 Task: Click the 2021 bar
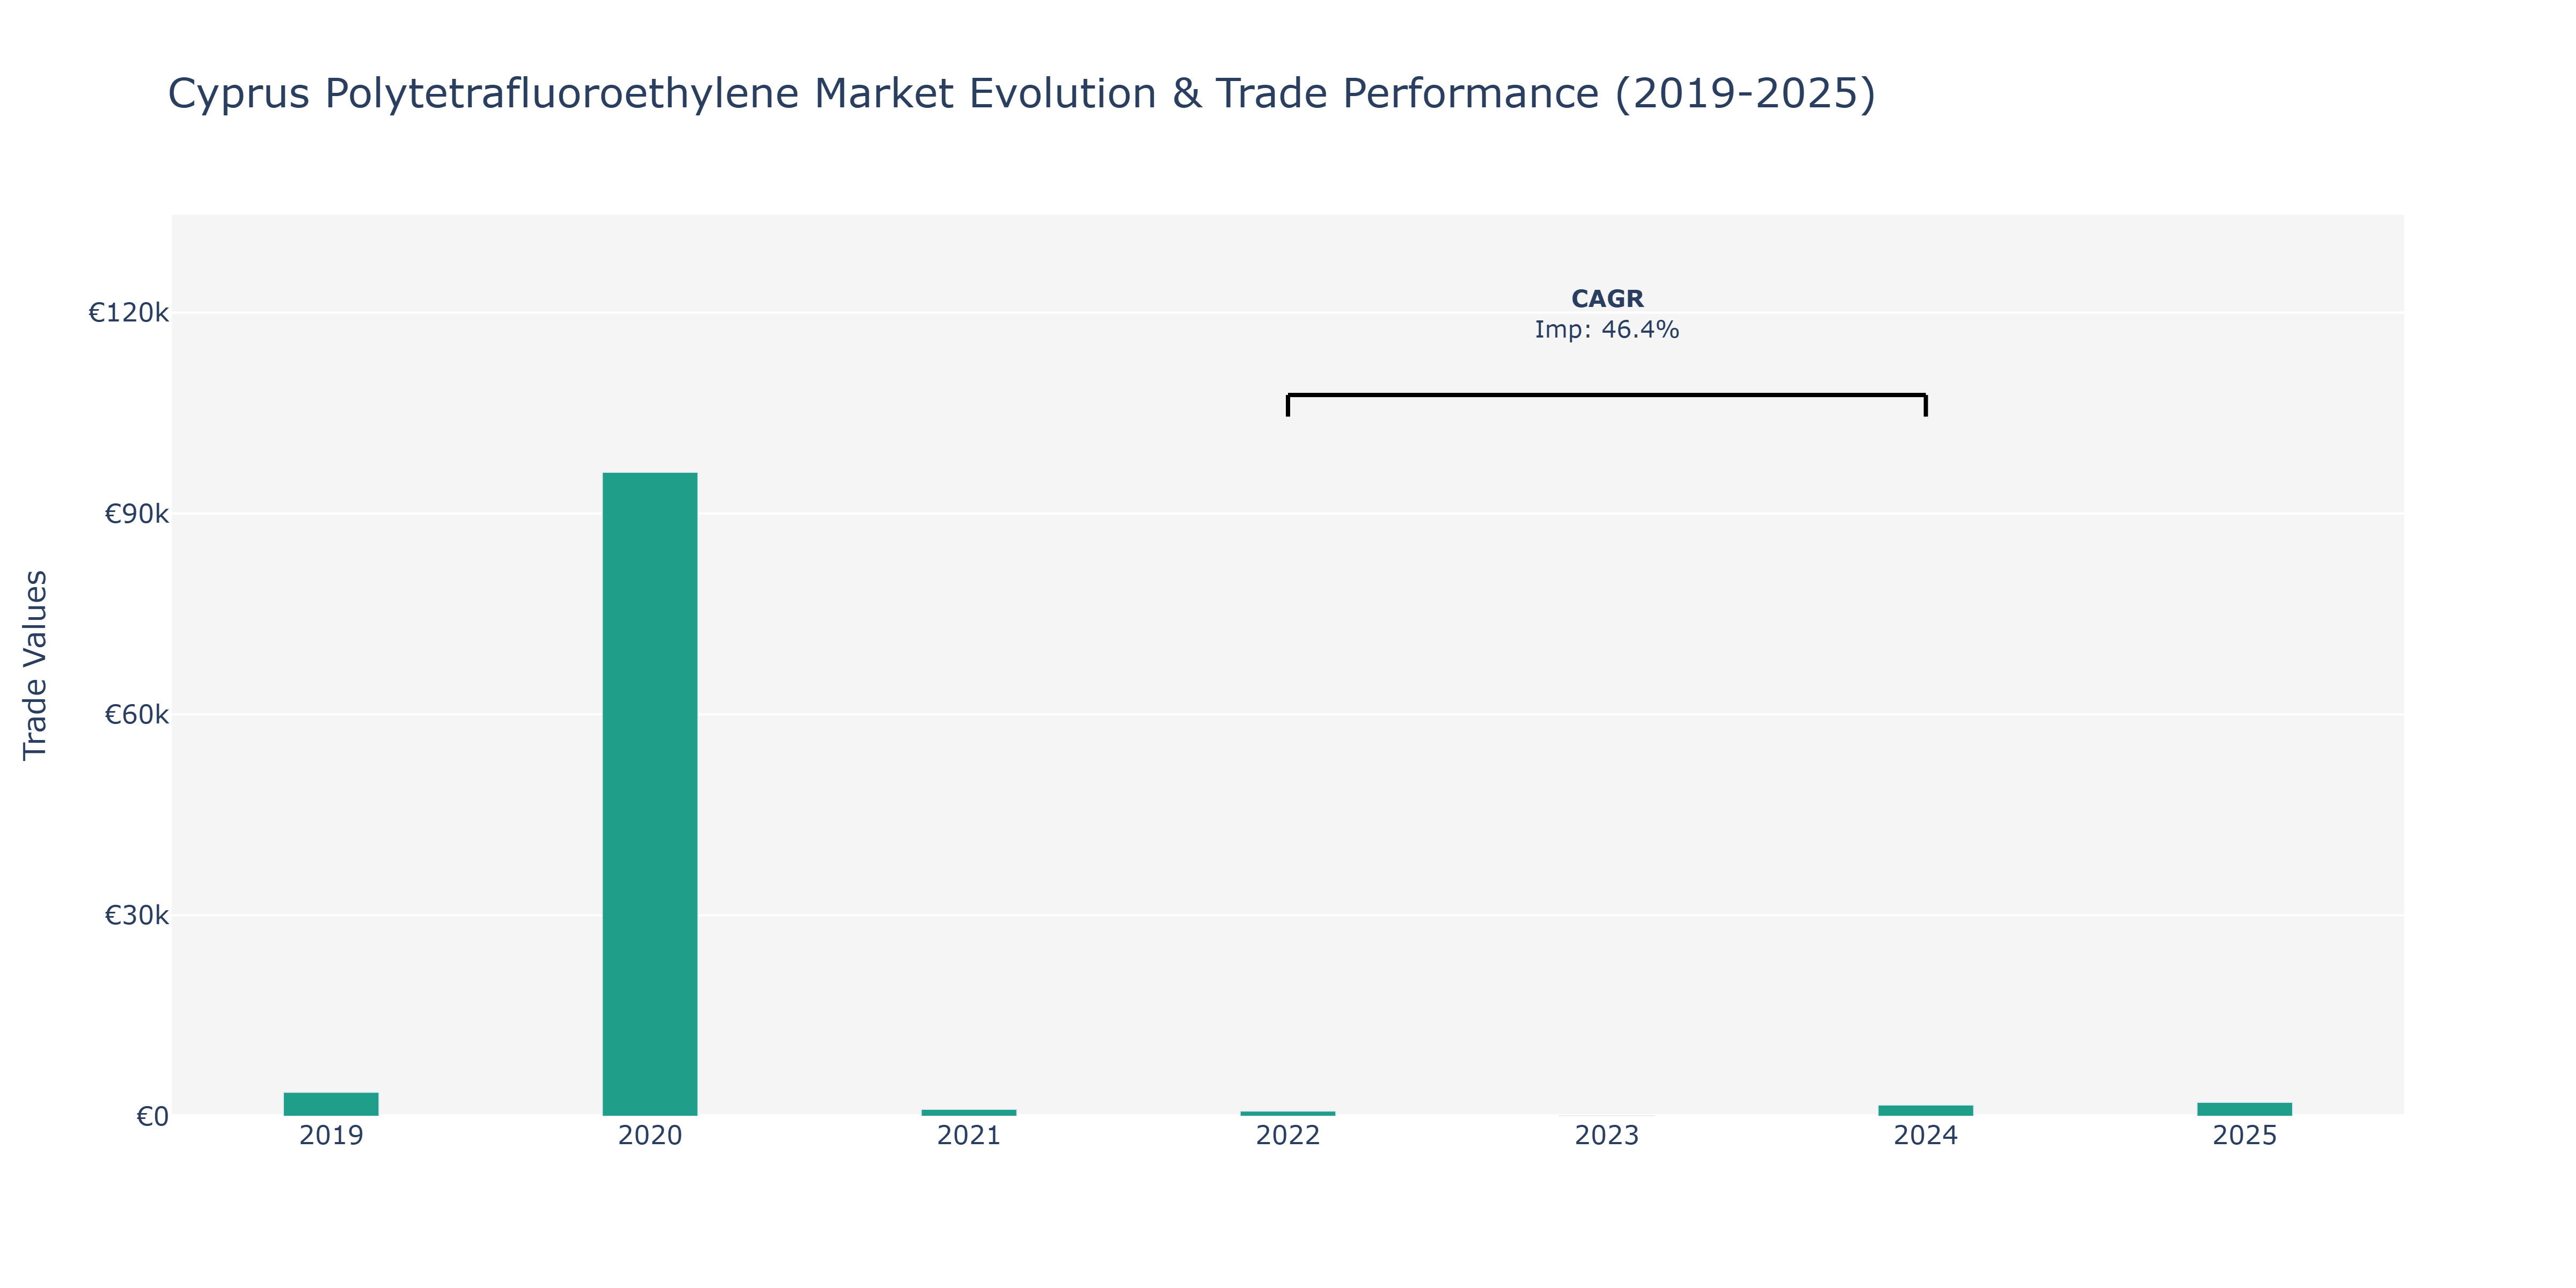pos(969,1112)
